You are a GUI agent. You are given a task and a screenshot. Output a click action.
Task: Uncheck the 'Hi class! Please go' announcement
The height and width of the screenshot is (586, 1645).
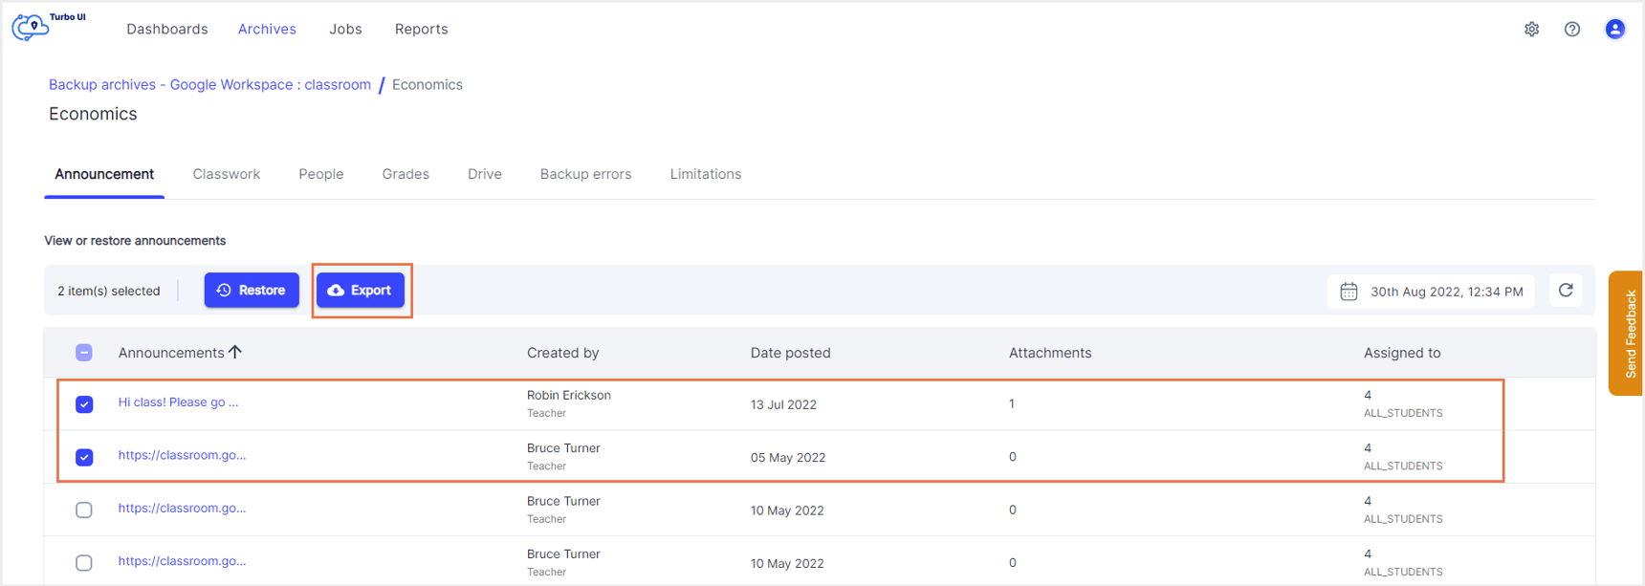84,403
